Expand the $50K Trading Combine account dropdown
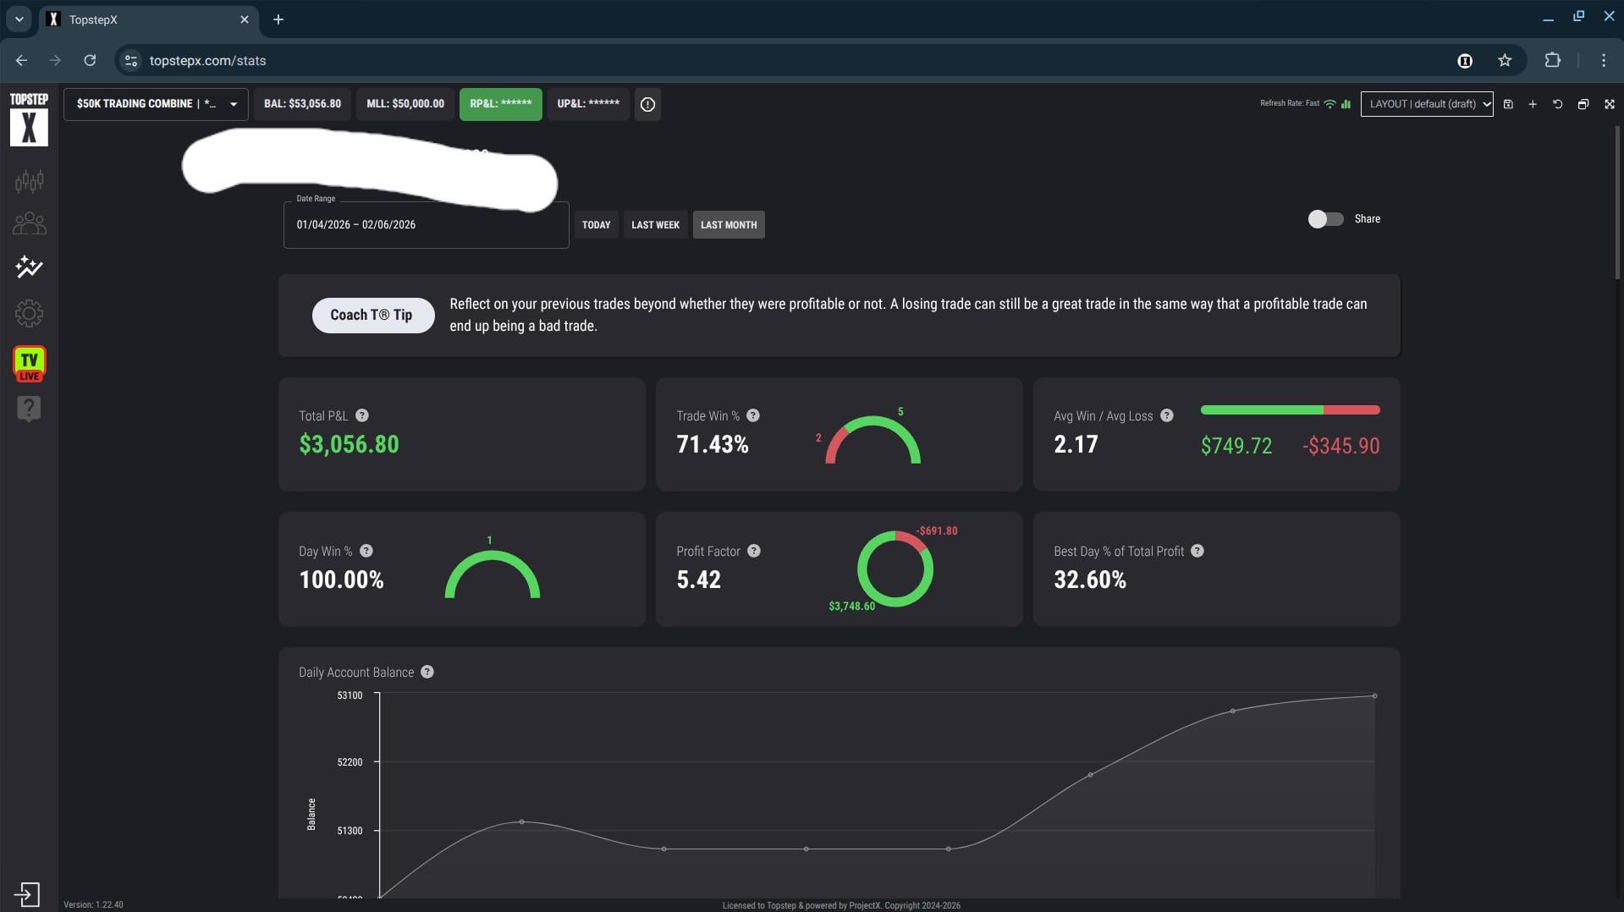Screen dimensions: 1624x912 tap(156, 104)
